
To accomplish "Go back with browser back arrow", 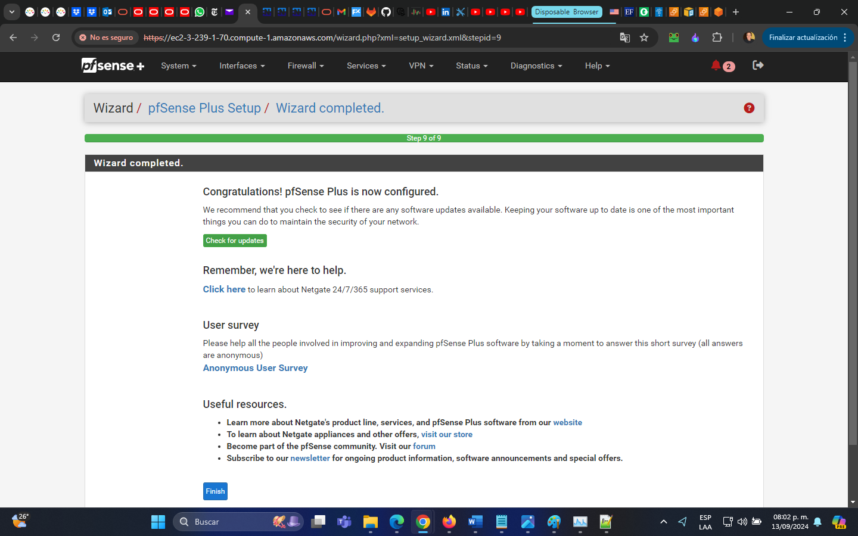I will [x=13, y=38].
